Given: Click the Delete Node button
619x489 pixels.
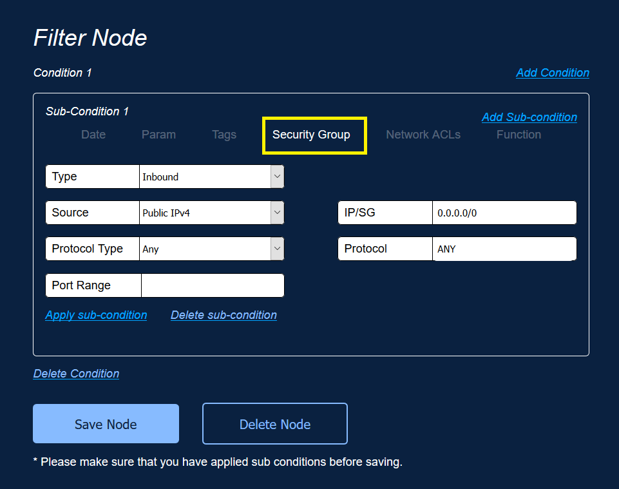Looking at the screenshot, I should [x=275, y=423].
